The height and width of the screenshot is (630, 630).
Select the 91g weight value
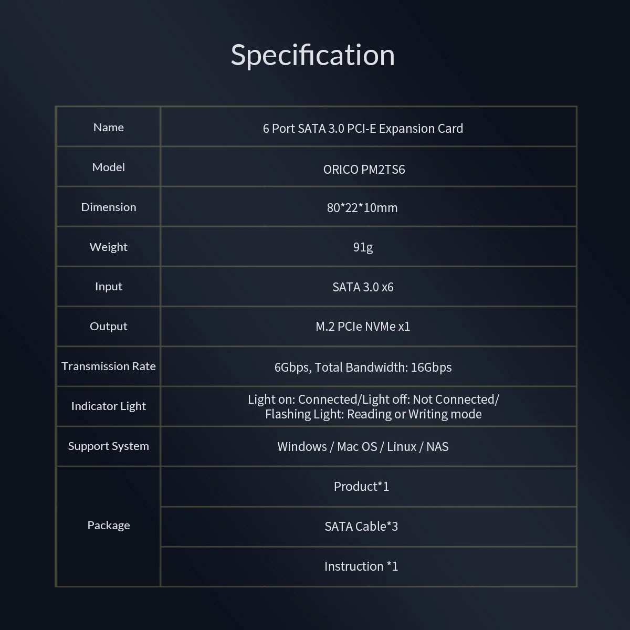click(363, 247)
